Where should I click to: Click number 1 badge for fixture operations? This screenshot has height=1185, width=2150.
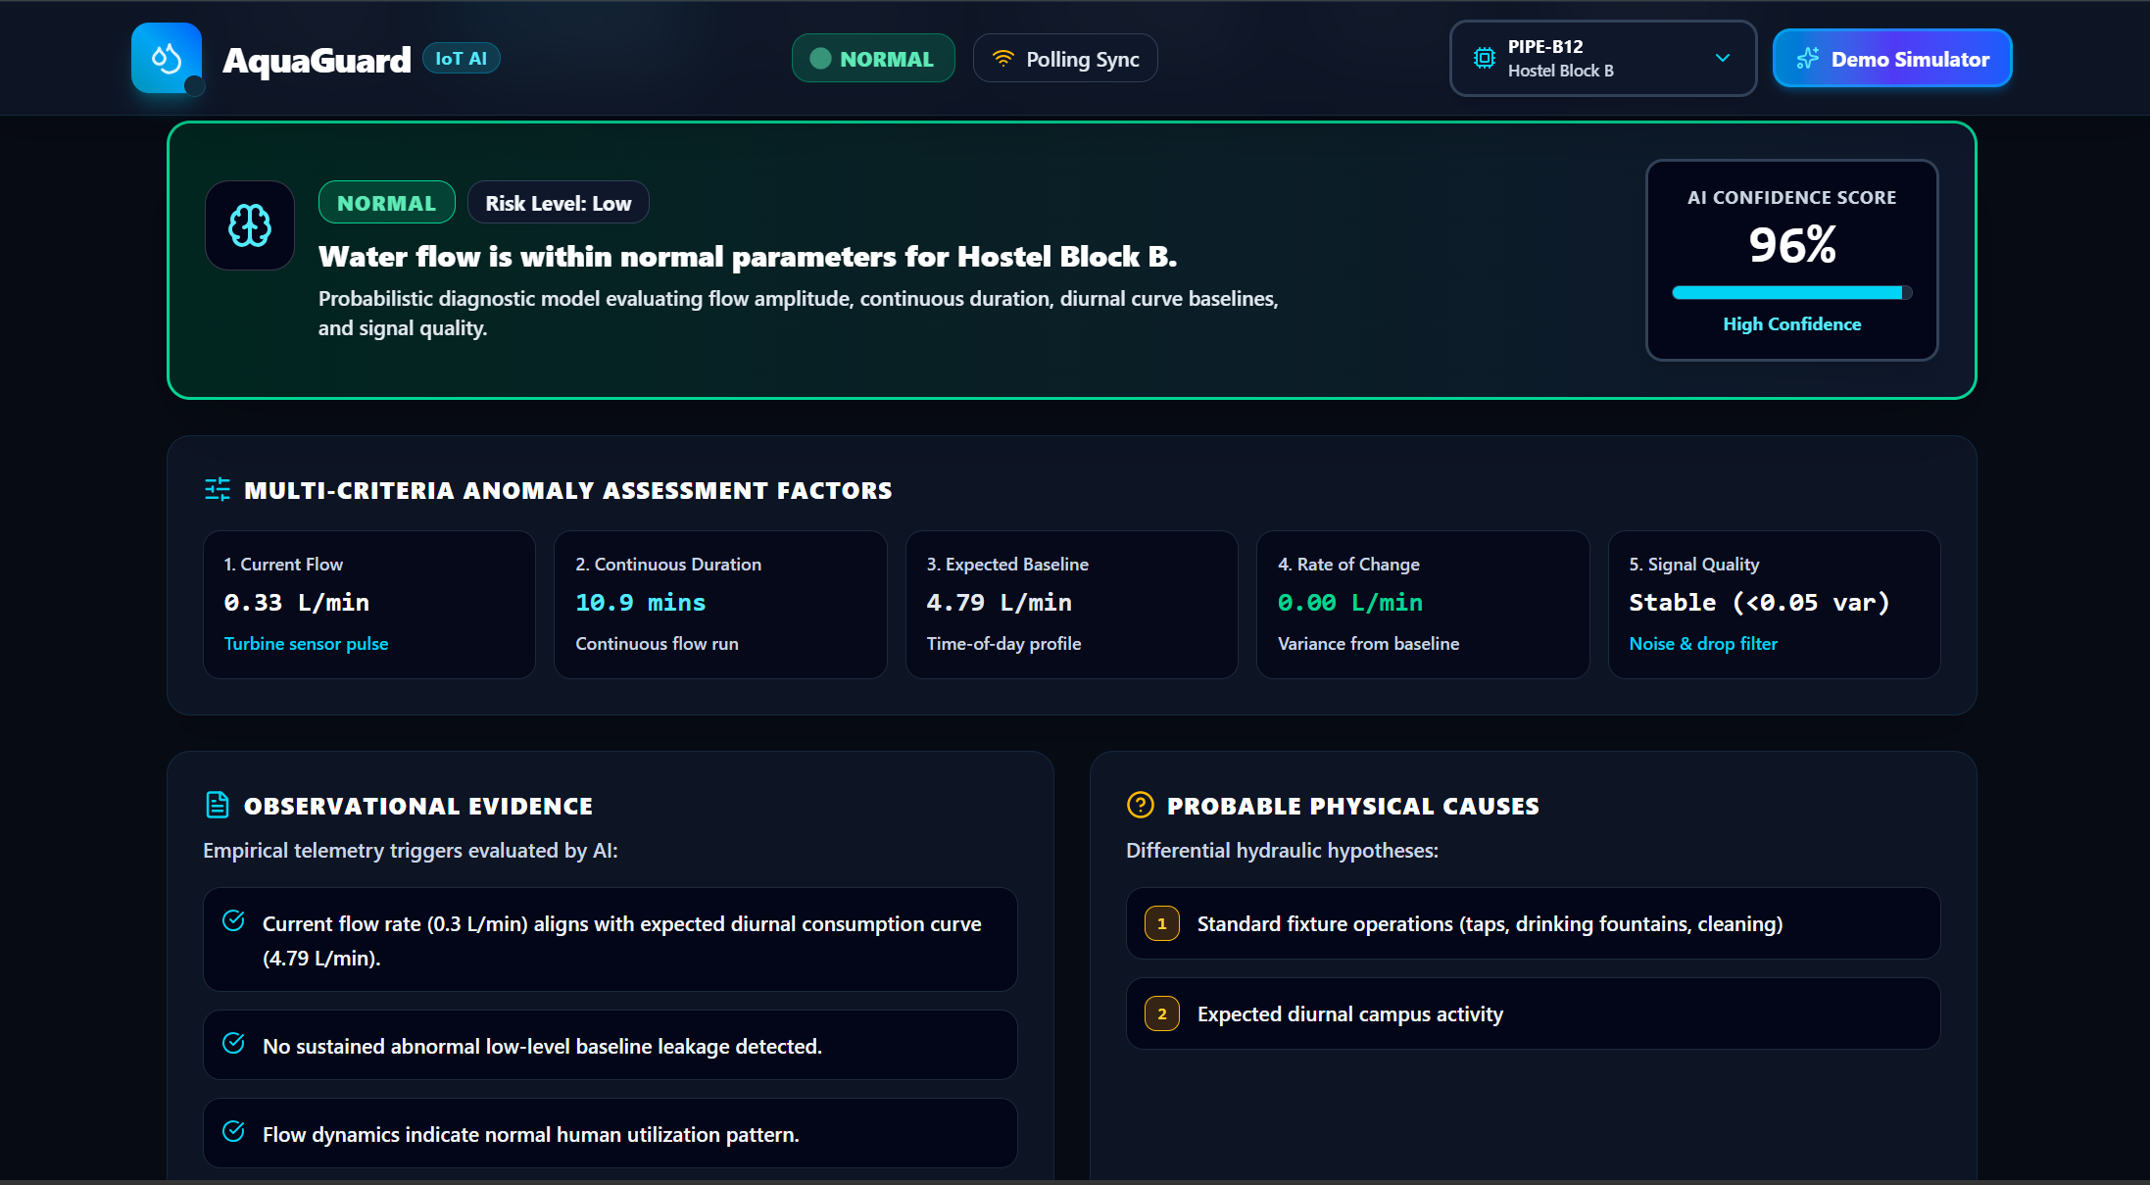point(1162,923)
